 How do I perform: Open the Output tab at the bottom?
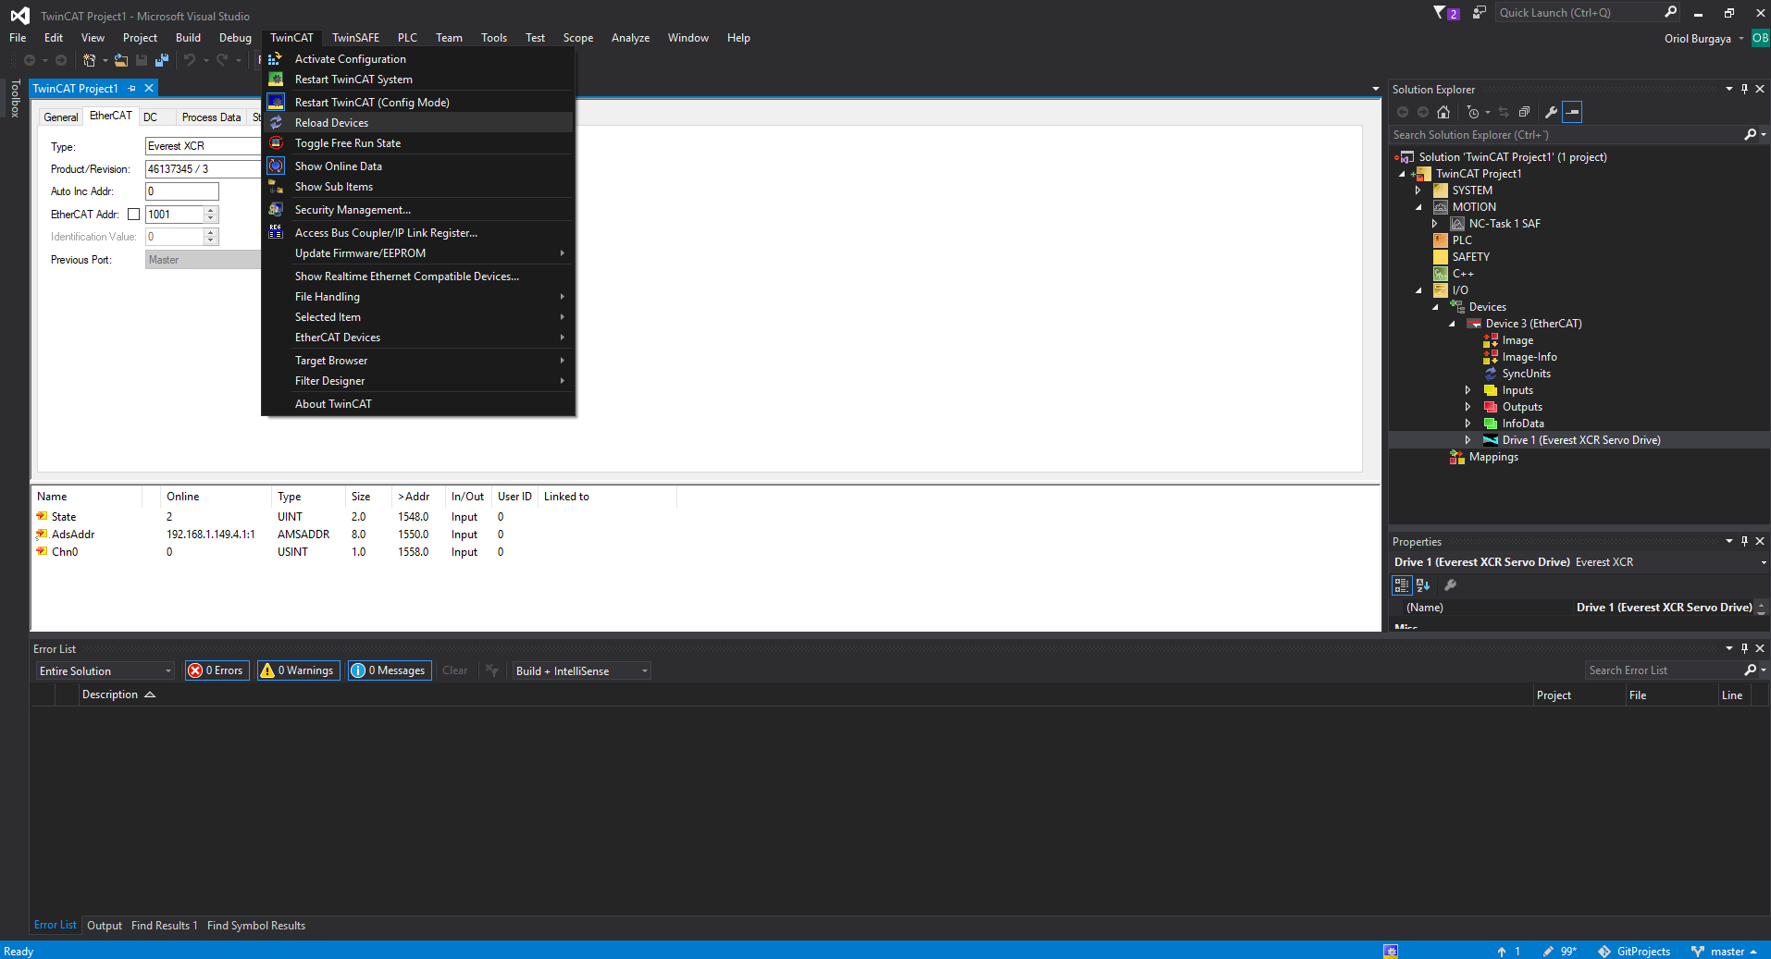tap(104, 926)
